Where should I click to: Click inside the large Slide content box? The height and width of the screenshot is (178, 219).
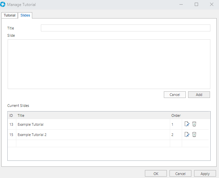pyautogui.click(x=109, y=64)
